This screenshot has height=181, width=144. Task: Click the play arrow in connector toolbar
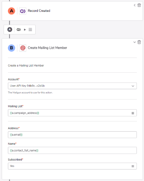[25, 30]
